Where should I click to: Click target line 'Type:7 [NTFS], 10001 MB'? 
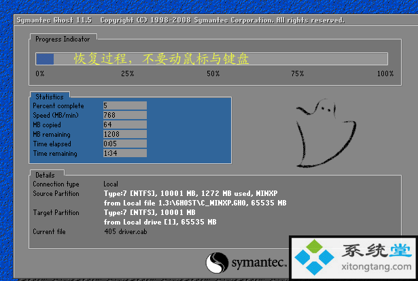pos(150,213)
